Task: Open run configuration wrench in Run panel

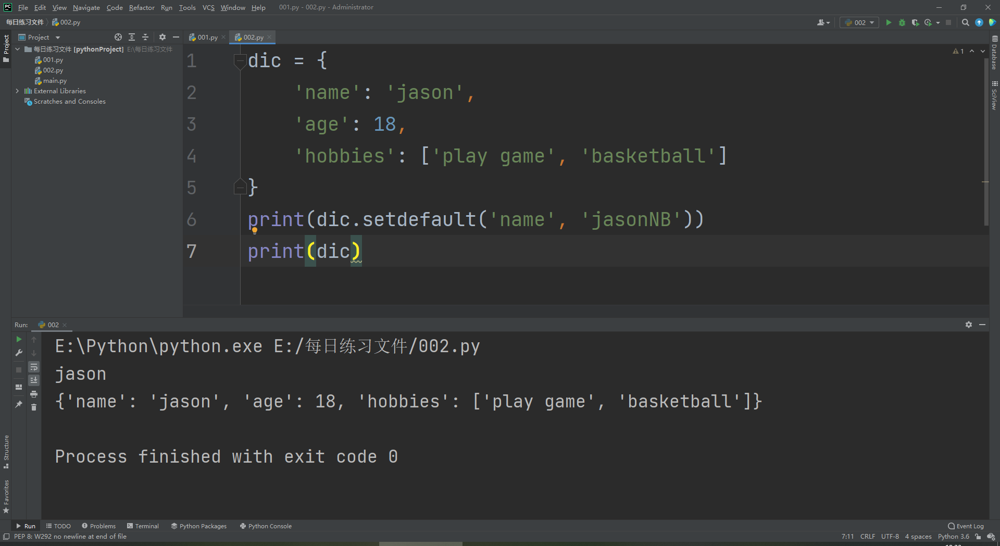Action: (x=19, y=353)
